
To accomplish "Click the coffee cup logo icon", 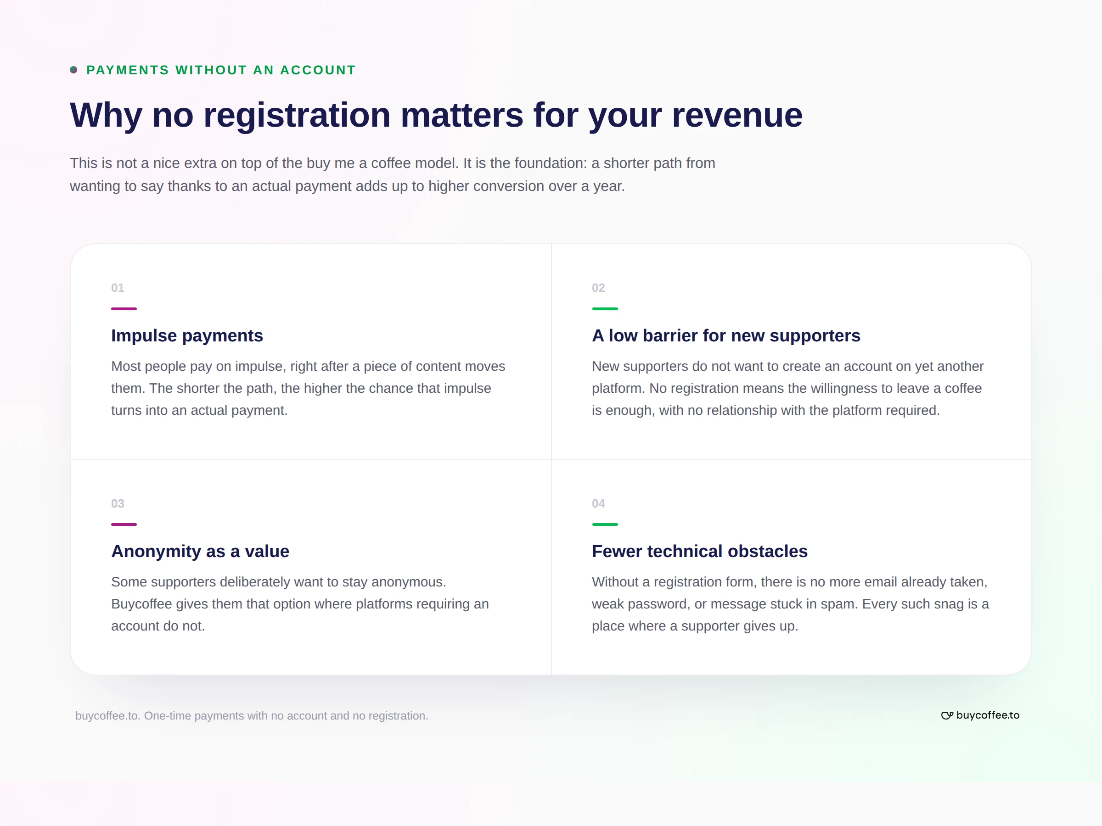I will click(946, 715).
